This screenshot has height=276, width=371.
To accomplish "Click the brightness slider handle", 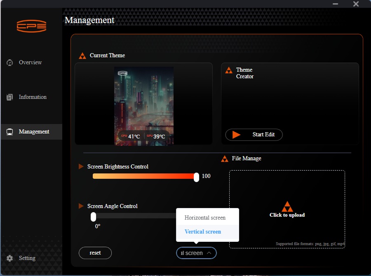I will click(196, 177).
